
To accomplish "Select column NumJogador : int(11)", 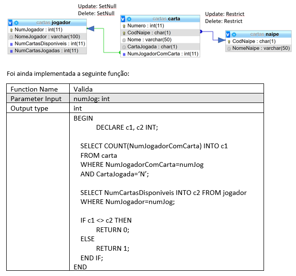I will click(47, 30).
